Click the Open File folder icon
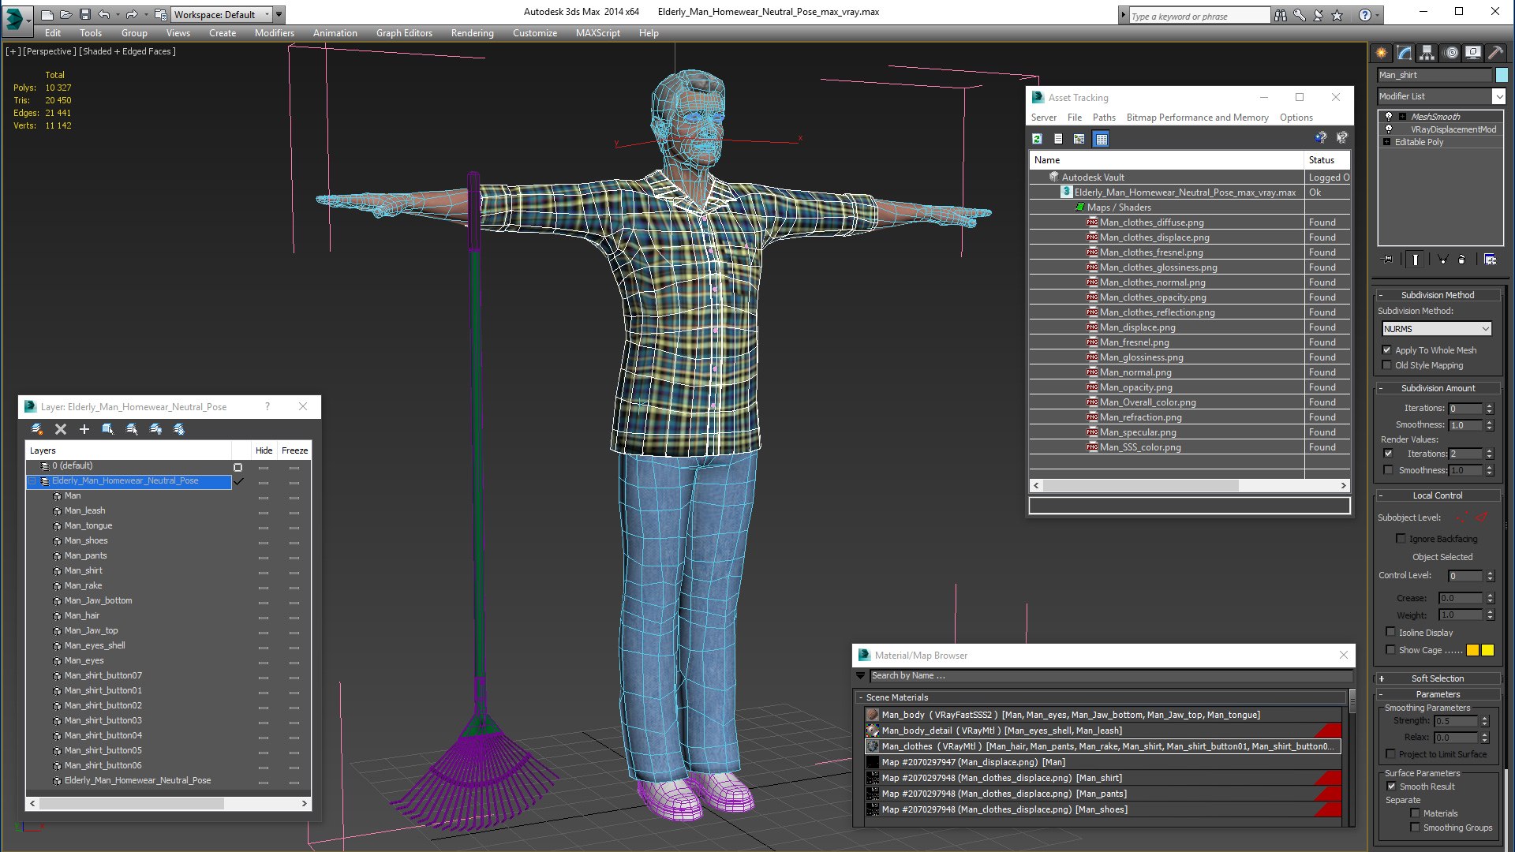The height and width of the screenshot is (852, 1515). pos(66,14)
